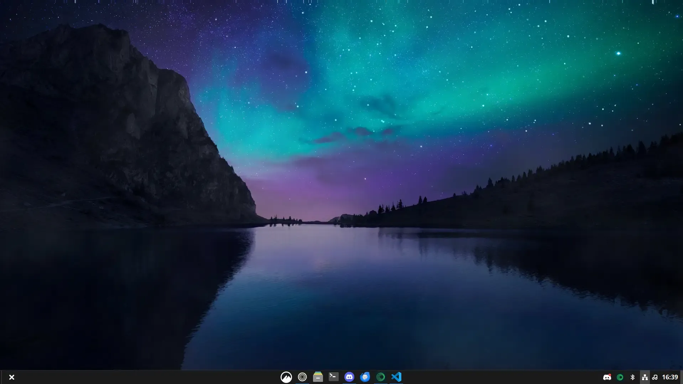Click the X button at bottom left
The height and width of the screenshot is (384, 683).
click(x=12, y=377)
